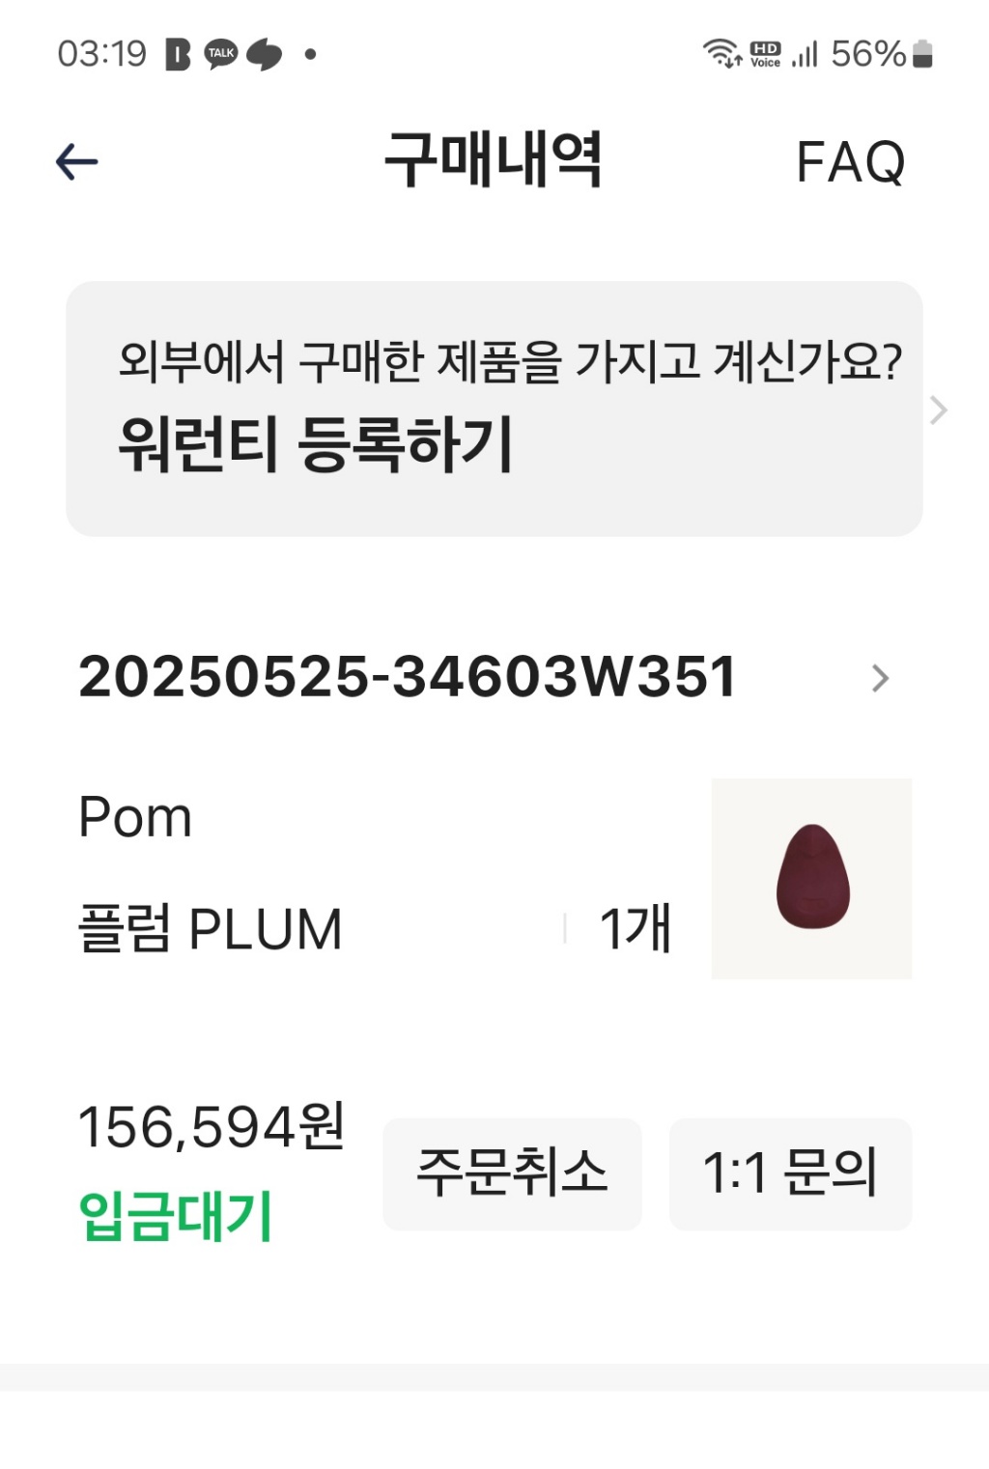
Task: Expand the warranty banner chevron arrow
Action: (938, 410)
